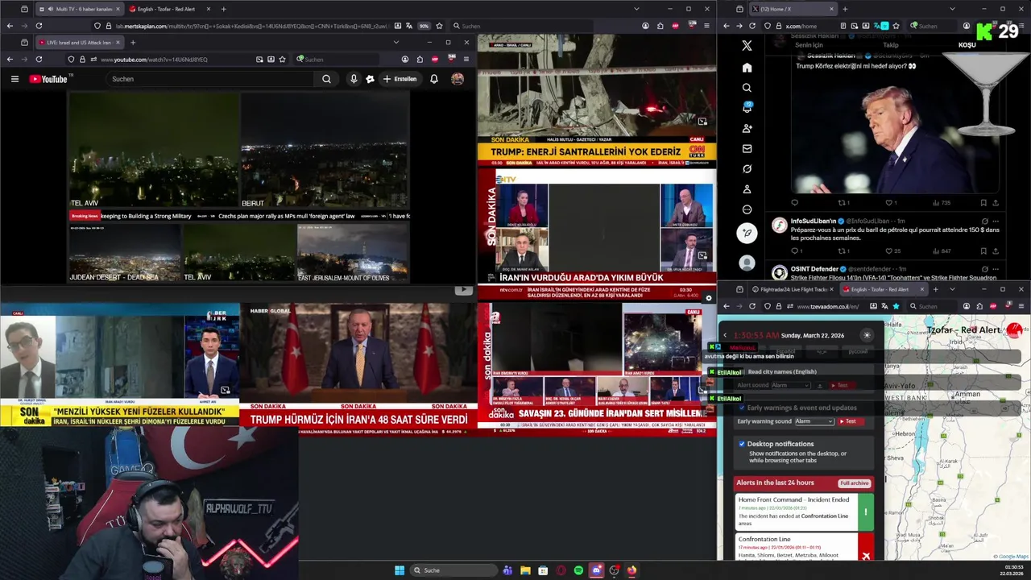Switch to Takip timeline tab

coord(891,45)
